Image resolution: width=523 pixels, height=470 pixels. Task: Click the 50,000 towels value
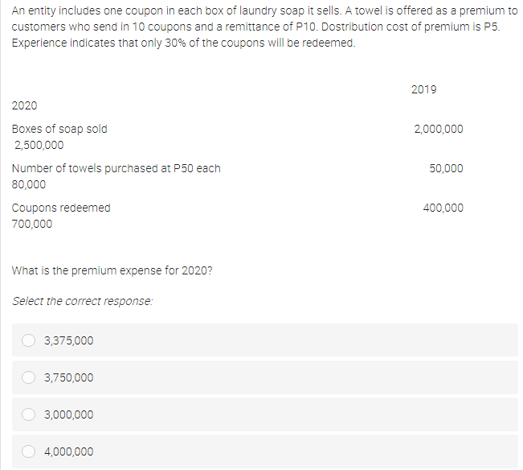click(447, 168)
